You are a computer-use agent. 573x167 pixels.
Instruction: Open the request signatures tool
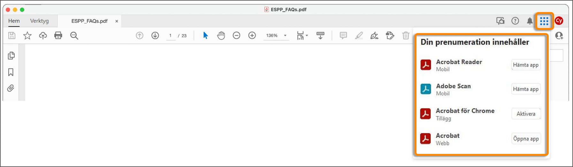390,36
